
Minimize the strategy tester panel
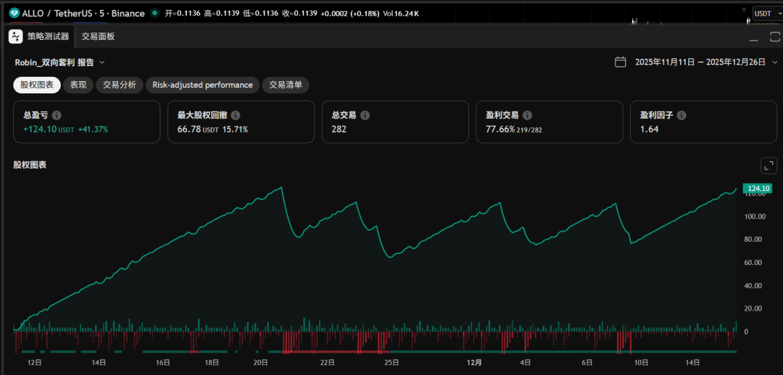(754, 37)
